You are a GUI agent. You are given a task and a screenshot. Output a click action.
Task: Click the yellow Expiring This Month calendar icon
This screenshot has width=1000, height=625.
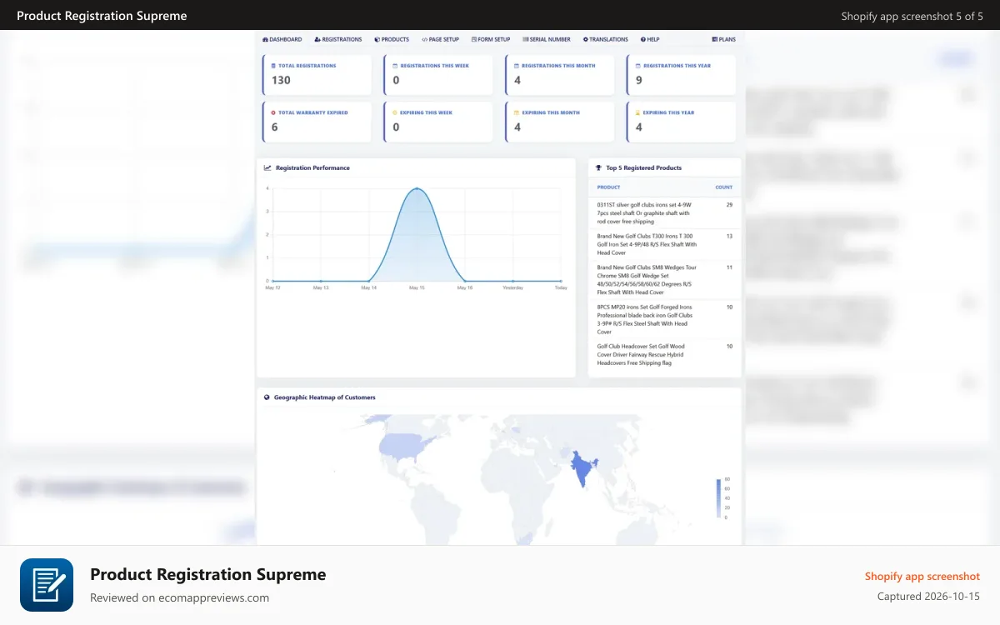point(517,112)
